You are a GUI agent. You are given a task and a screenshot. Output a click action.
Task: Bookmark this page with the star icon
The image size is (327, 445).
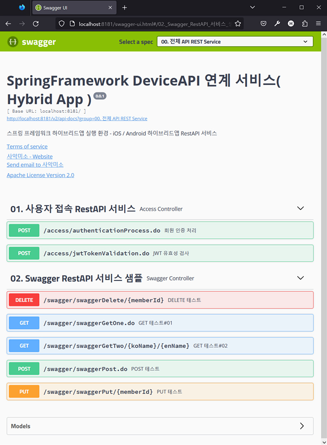click(238, 24)
